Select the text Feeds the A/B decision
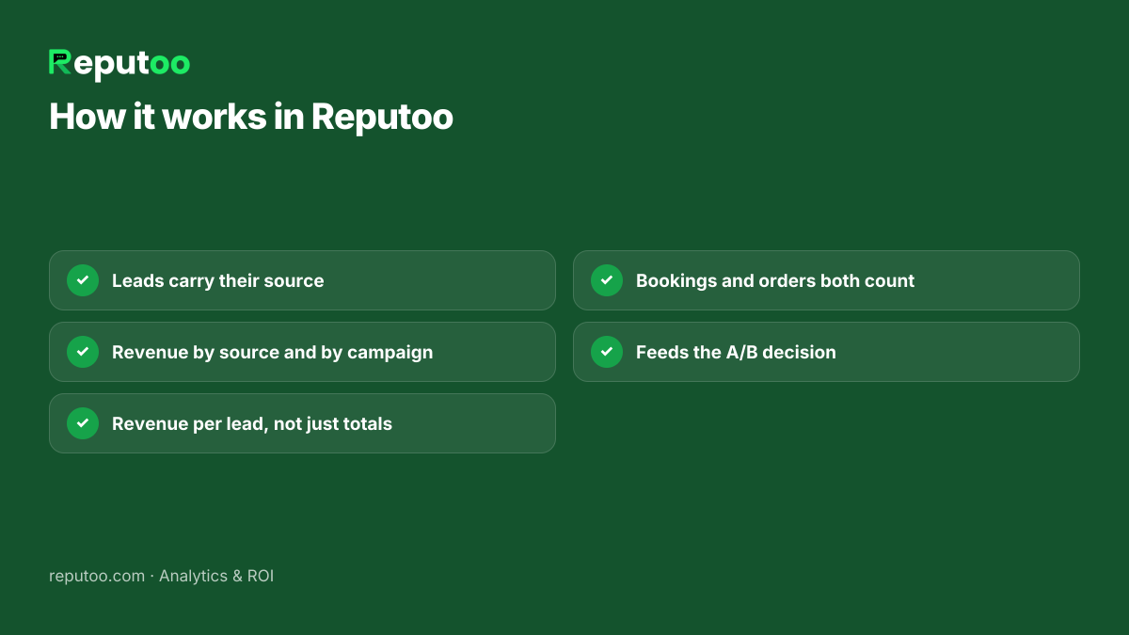The width and height of the screenshot is (1129, 635). pyautogui.click(x=736, y=353)
